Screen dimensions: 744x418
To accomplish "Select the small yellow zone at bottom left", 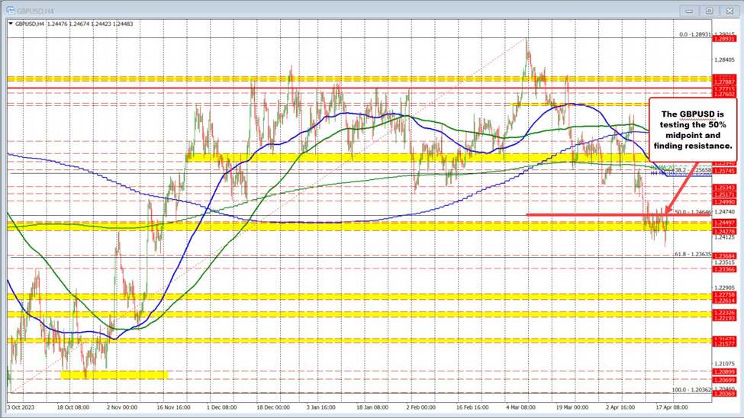I will pyautogui.click(x=114, y=375).
